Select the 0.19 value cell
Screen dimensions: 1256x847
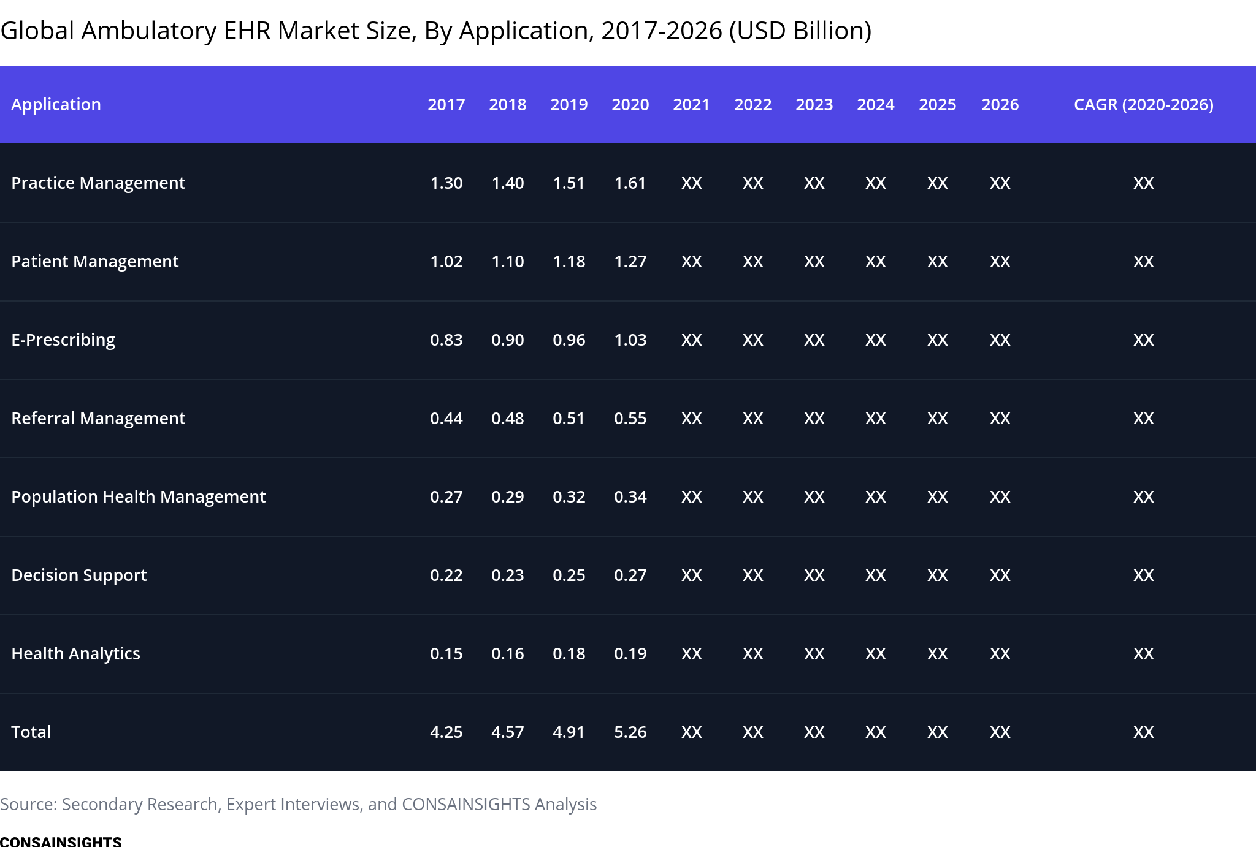point(630,654)
